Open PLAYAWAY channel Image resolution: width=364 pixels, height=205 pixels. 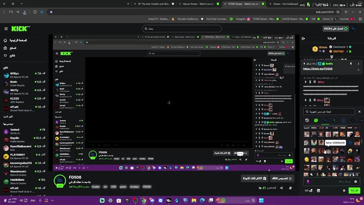point(24,156)
